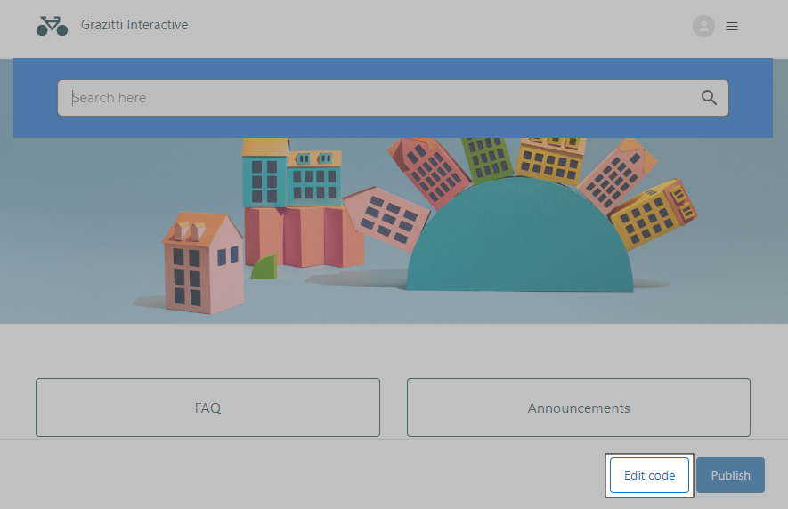
Task: Focus the 'Search here' input field
Action: coord(374,98)
